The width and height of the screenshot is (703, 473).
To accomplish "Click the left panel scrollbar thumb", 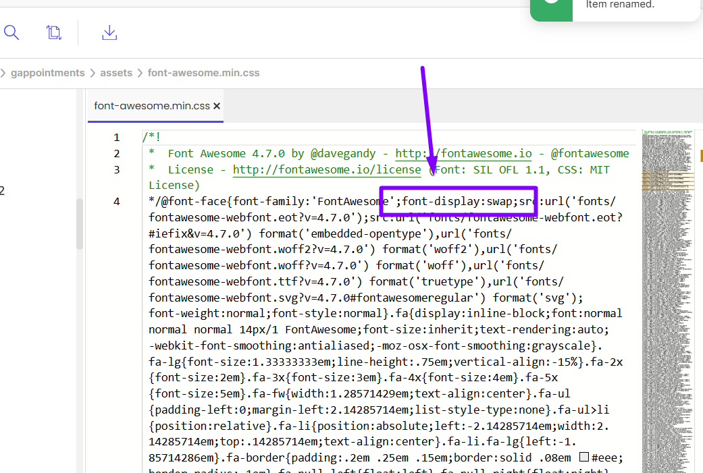I will point(80,223).
